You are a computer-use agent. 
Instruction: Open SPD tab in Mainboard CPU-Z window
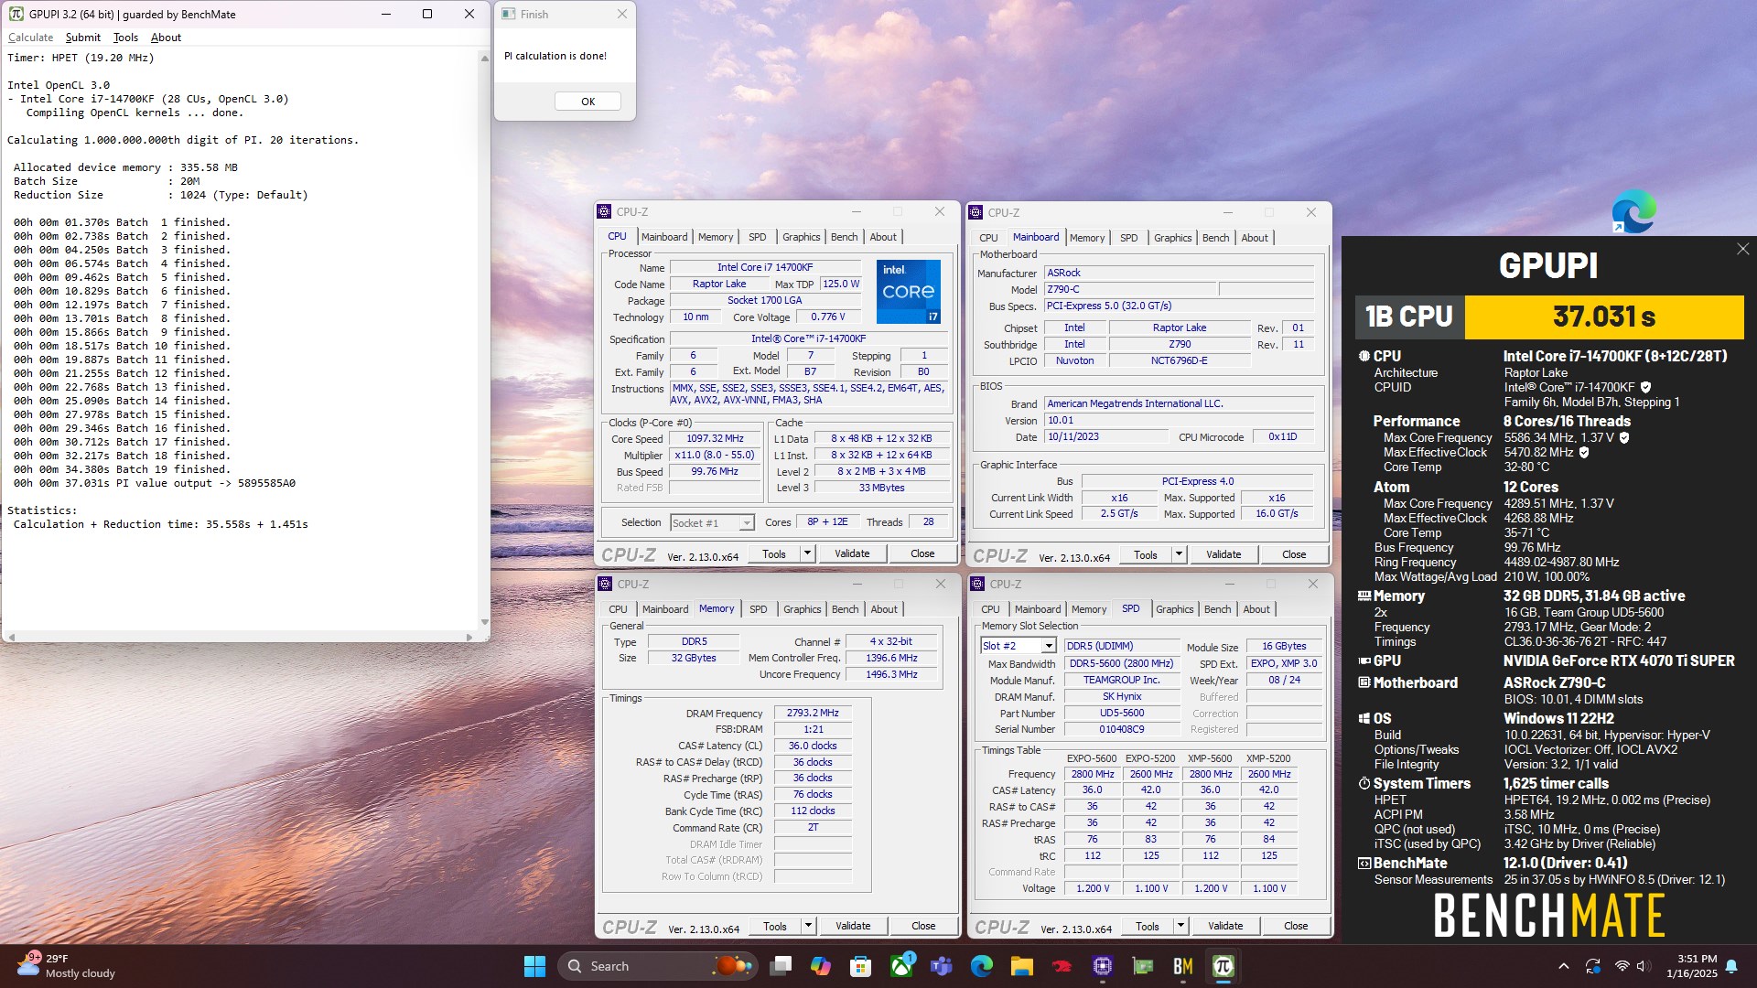(x=1129, y=238)
